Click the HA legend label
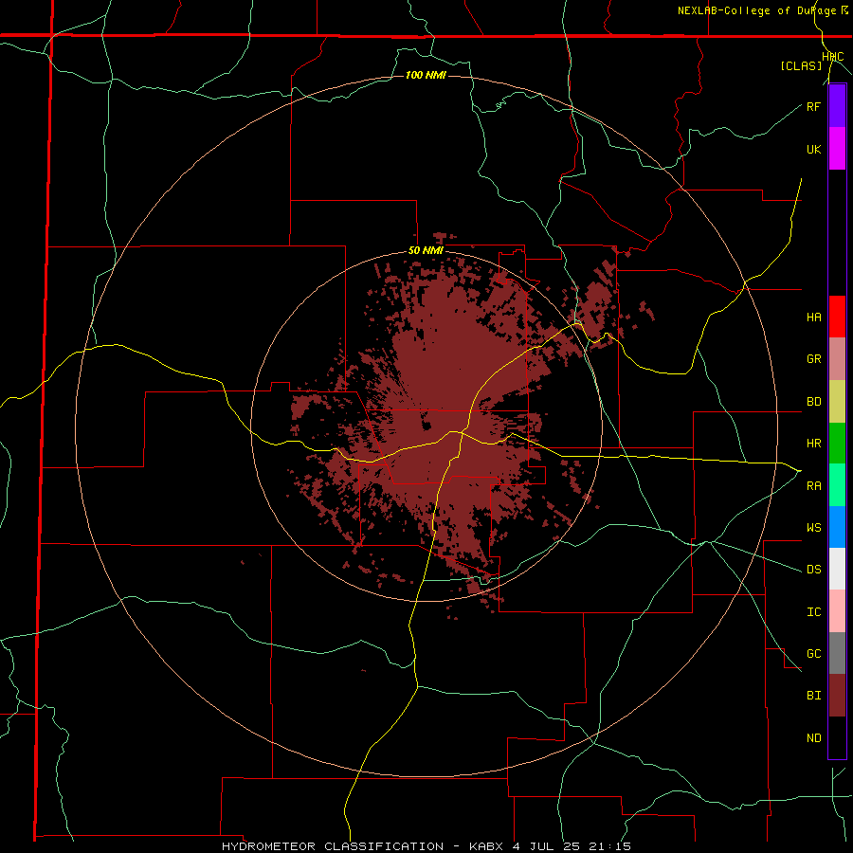This screenshot has width=853, height=853. coord(813,318)
